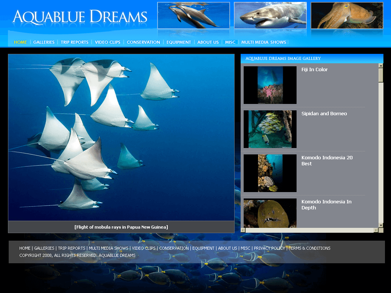Screen dimensions: 391x293
Task: Open Conservation in the top navigation
Action: click(144, 42)
